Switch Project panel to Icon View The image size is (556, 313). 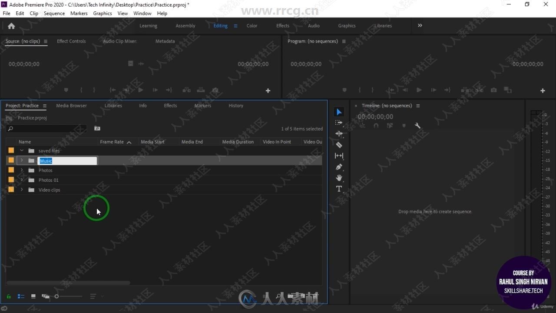(x=33, y=296)
